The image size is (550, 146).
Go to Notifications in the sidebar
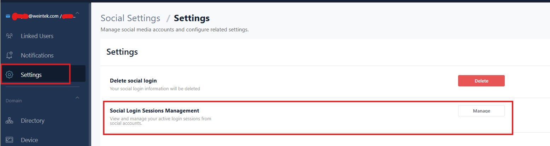pos(37,55)
